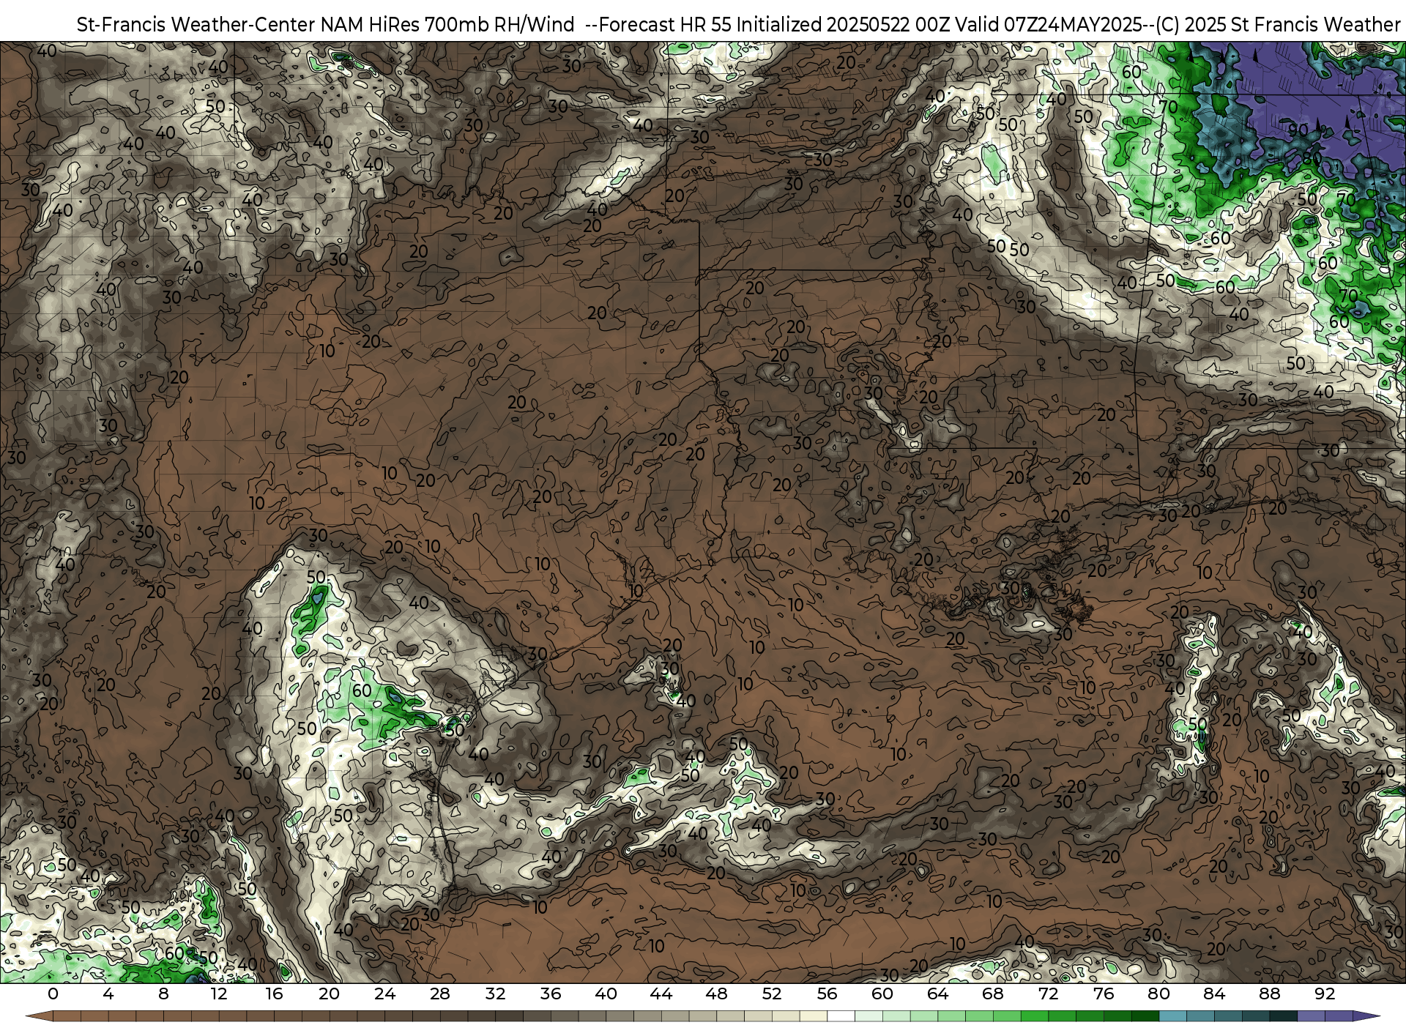The width and height of the screenshot is (1406, 1025).
Task: Click the color bar tick label '64'
Action: (x=938, y=994)
